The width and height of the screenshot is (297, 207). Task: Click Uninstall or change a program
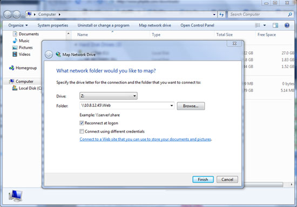(x=104, y=25)
